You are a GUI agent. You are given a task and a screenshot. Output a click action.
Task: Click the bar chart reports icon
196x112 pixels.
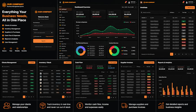[161, 106]
